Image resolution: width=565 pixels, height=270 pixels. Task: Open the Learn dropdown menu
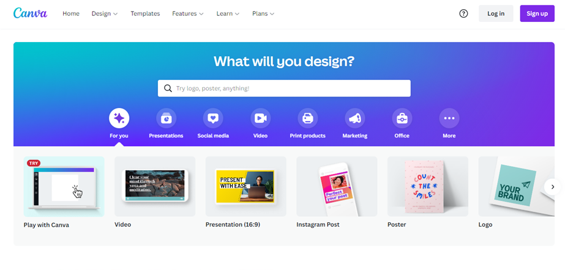click(x=228, y=13)
